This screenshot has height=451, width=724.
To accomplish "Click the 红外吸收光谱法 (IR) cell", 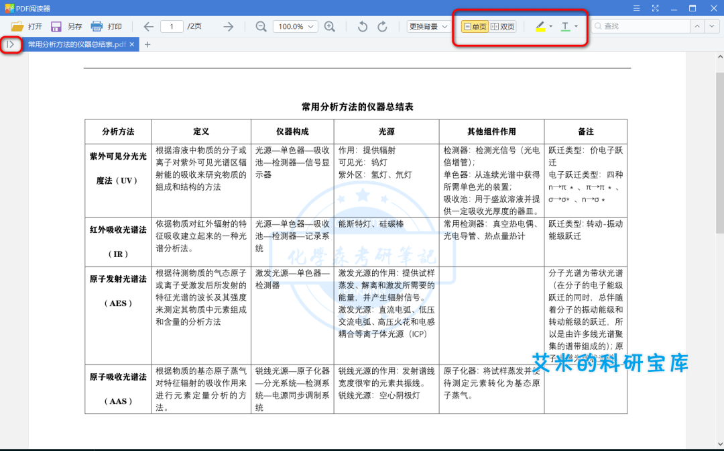I will pos(118,242).
